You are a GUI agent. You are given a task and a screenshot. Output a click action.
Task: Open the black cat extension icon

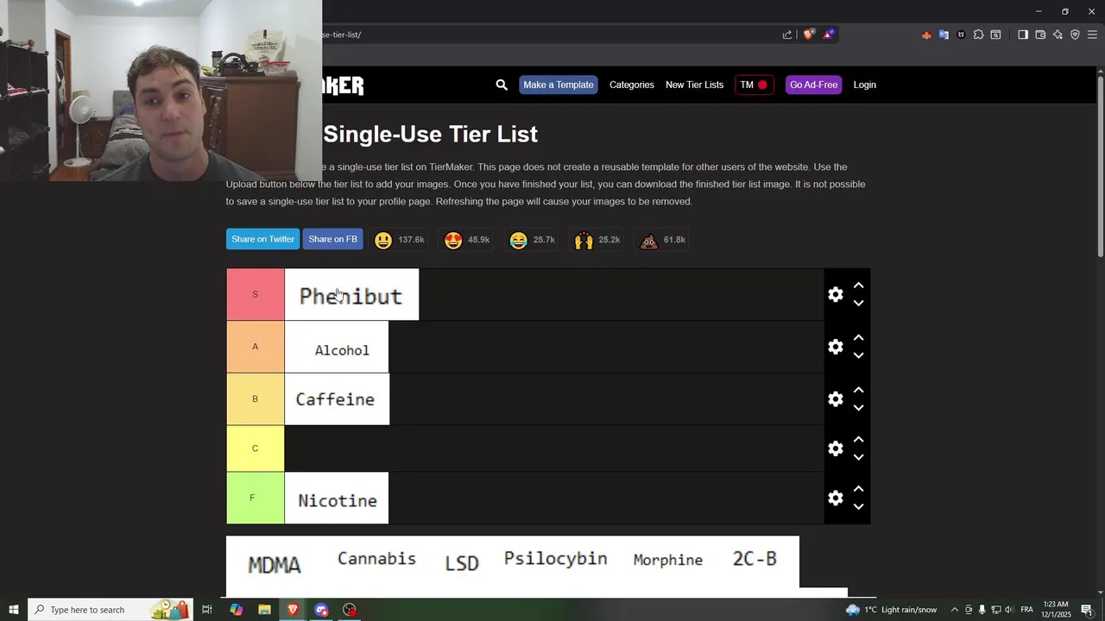pyautogui.click(x=961, y=34)
